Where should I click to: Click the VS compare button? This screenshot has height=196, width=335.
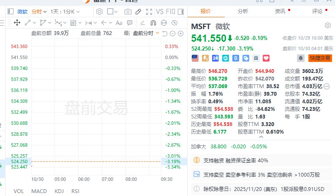coord(160,11)
